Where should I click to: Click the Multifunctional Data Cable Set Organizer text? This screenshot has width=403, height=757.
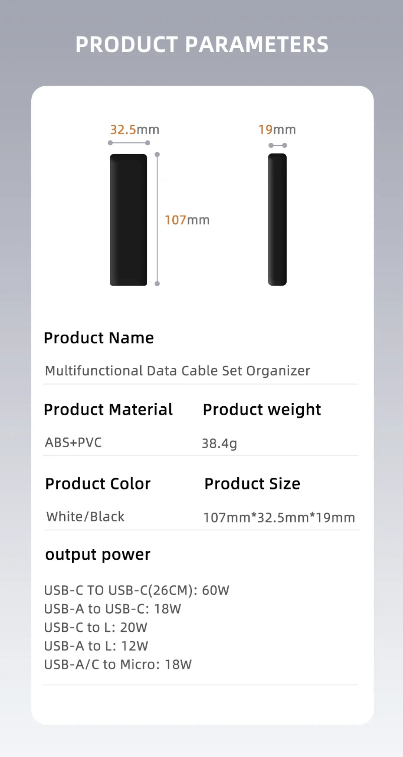[x=177, y=371]
